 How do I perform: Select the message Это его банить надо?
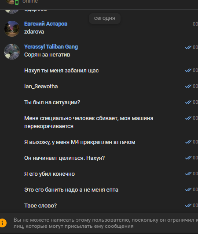tap(71, 190)
